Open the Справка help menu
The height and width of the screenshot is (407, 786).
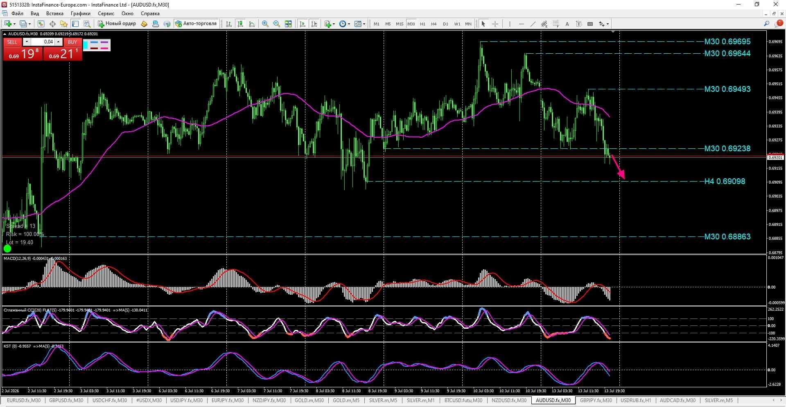pyautogui.click(x=150, y=14)
